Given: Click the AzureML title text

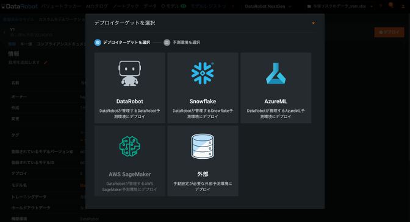Looking at the screenshot, I should click(276, 102).
